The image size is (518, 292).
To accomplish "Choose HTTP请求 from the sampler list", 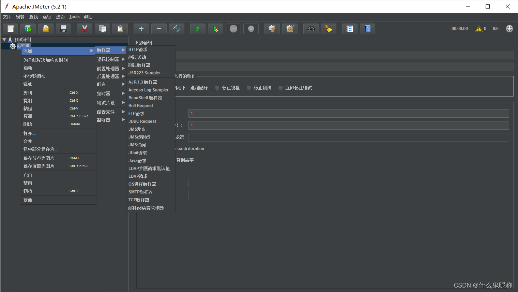I will 151,49.
